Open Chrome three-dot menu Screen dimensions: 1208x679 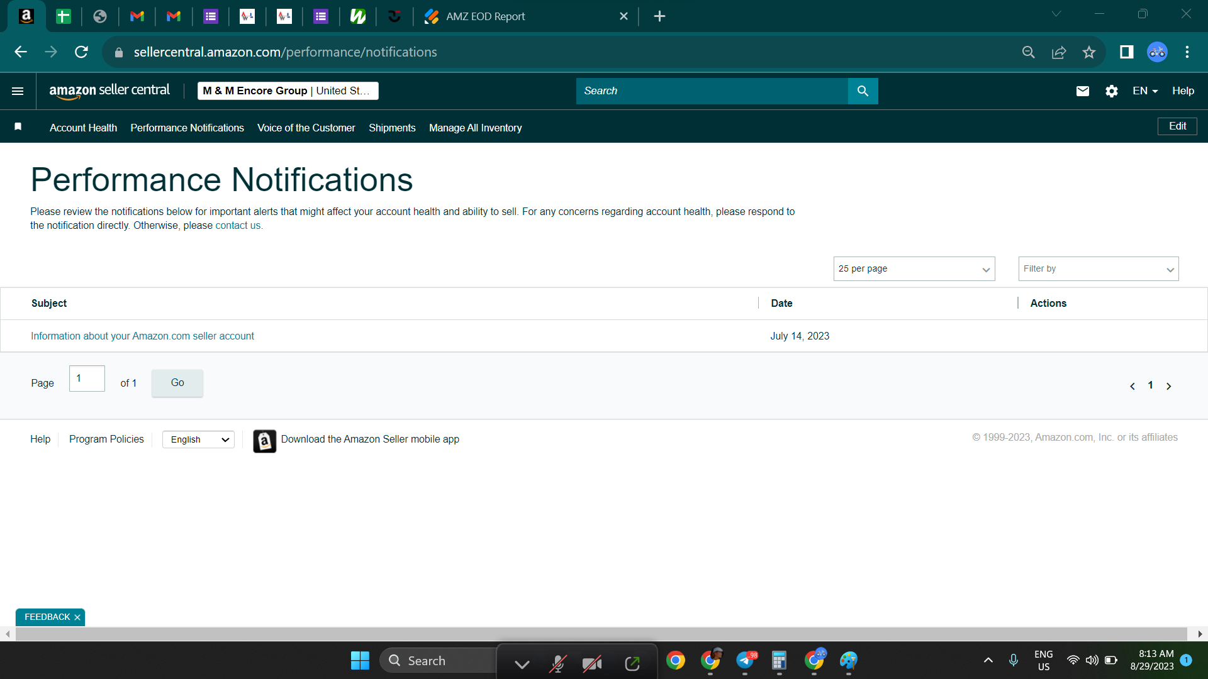(1187, 52)
